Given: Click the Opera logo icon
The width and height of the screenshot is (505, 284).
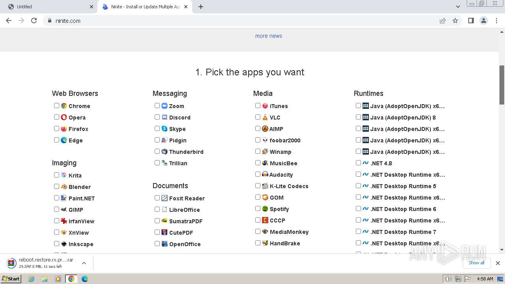Looking at the screenshot, I should 64,117.
